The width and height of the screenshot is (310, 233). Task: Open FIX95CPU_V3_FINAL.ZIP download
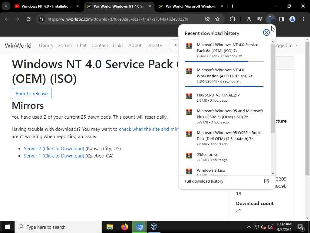tap(224, 97)
